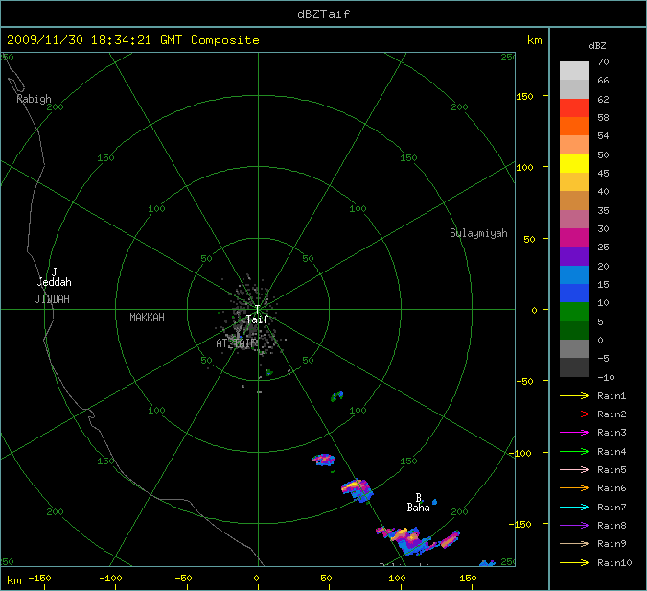Click the Rain5 legend label
This screenshot has width=647, height=591.
[612, 470]
